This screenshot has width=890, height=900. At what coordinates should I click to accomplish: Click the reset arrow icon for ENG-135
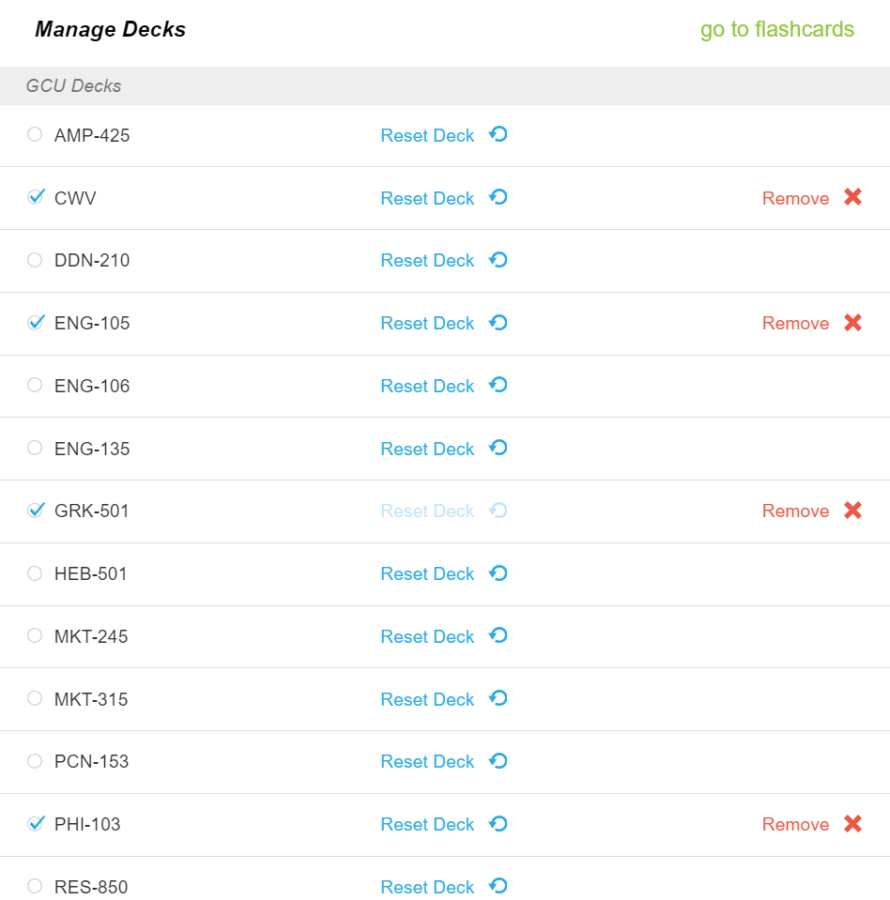(x=498, y=448)
